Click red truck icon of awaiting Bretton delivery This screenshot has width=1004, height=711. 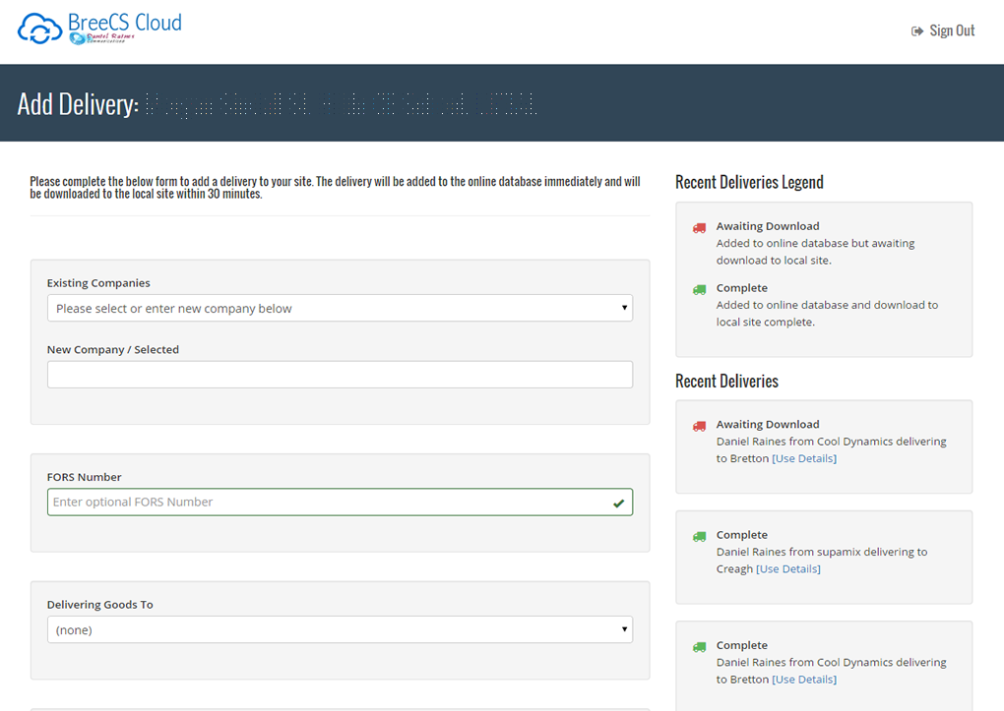point(699,426)
